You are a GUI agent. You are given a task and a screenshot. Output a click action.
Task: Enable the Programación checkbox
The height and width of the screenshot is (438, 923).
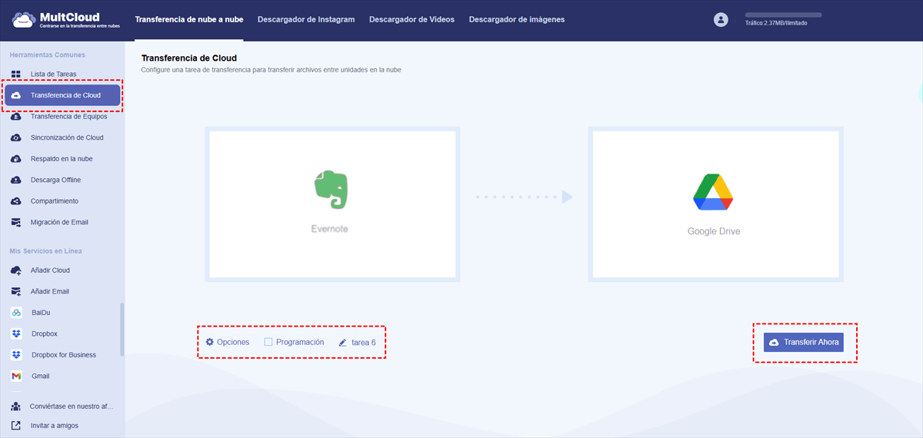(x=268, y=342)
